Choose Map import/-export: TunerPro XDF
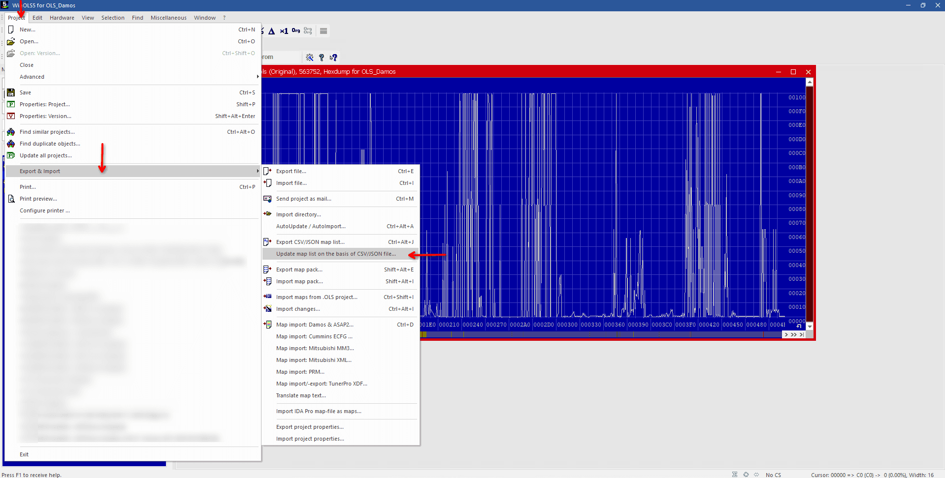The width and height of the screenshot is (945, 478). tap(340, 384)
